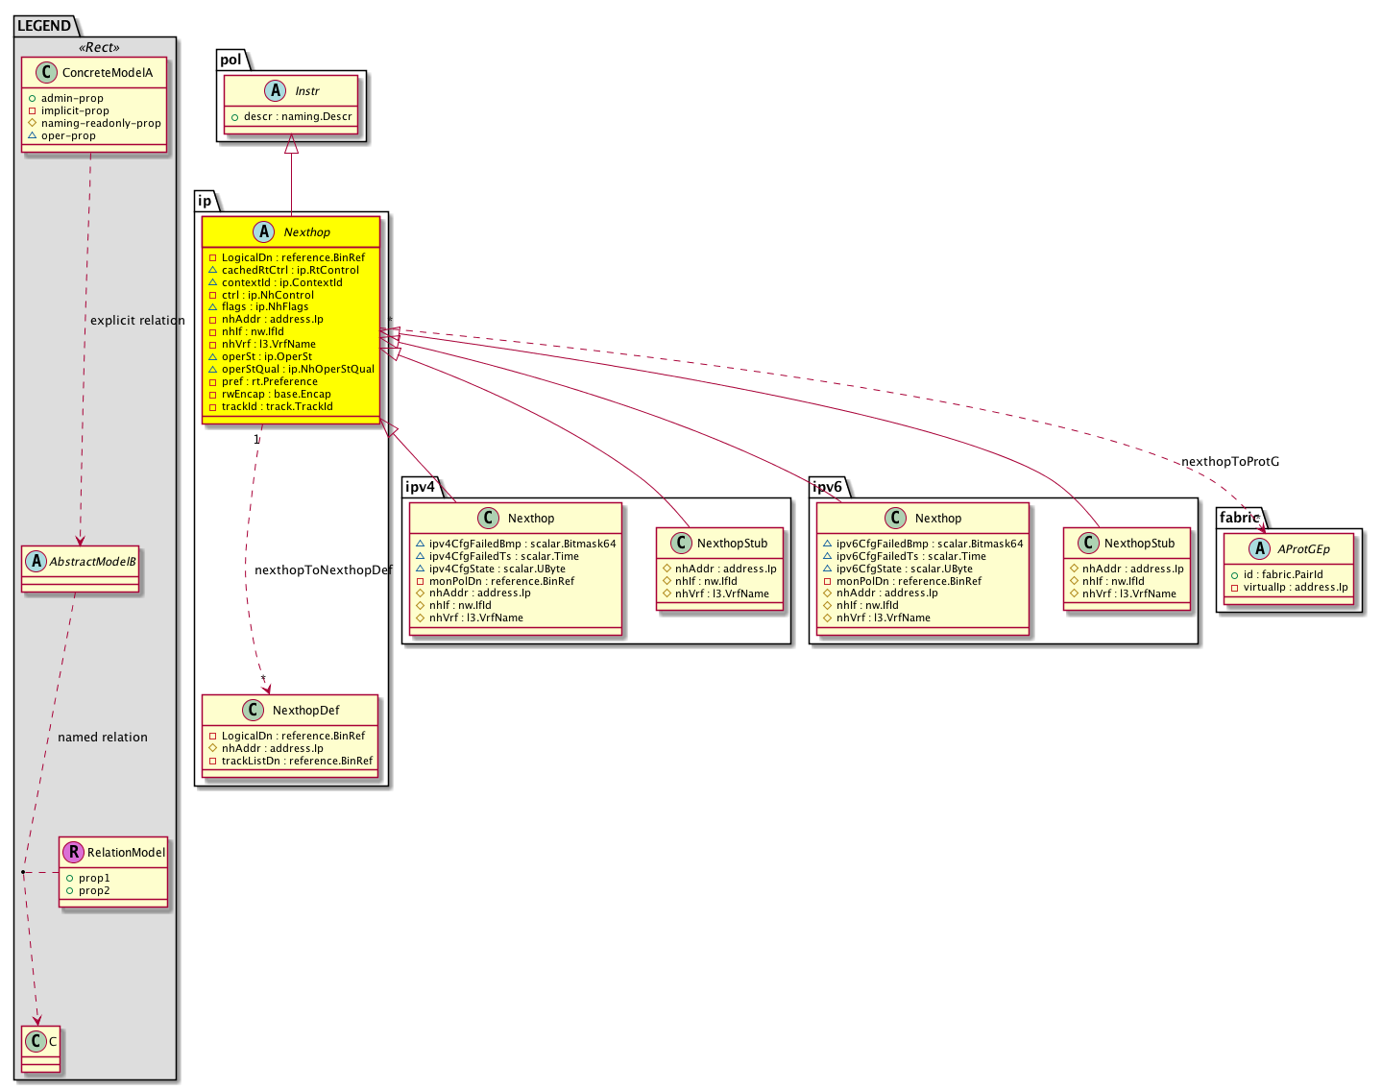Image resolution: width=1382 pixels, height=1090 pixels.
Task: Click the A icon in yellow Nexthop class
Action: coord(264,232)
